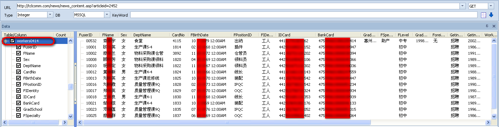The width and height of the screenshot is (499, 127).
Task: Sort by the CardNo column header
Action: point(179,35)
